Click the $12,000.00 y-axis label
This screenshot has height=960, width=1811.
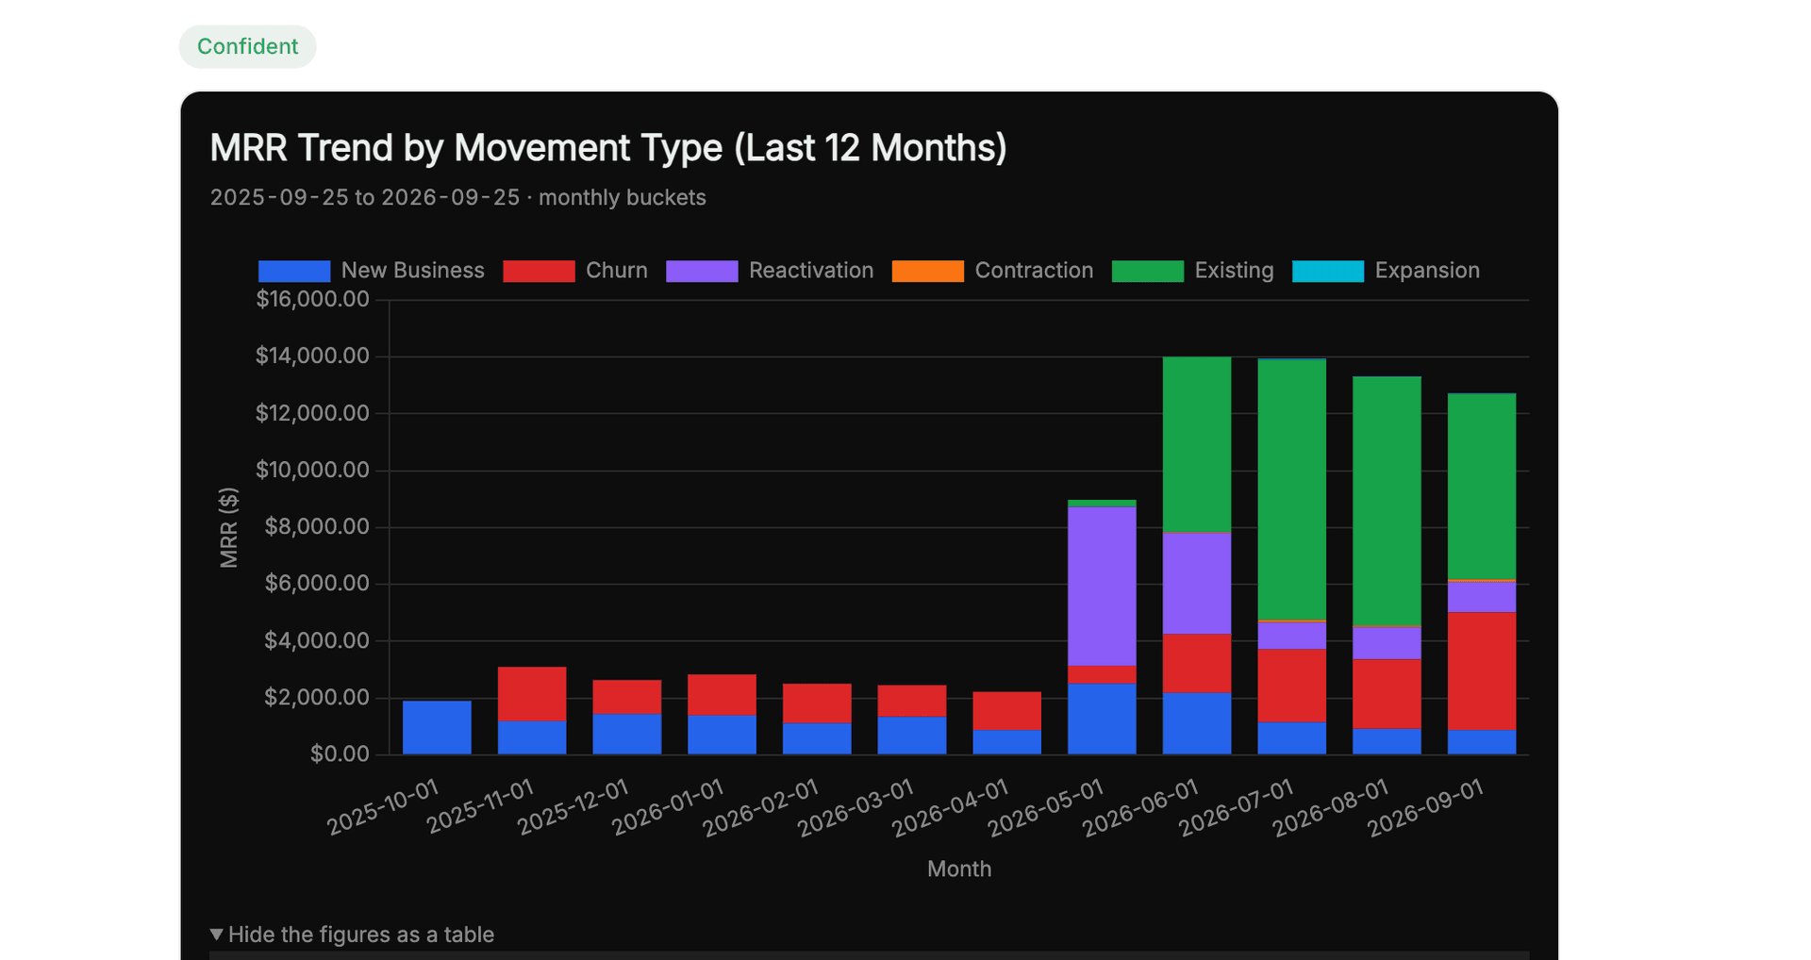click(x=312, y=413)
